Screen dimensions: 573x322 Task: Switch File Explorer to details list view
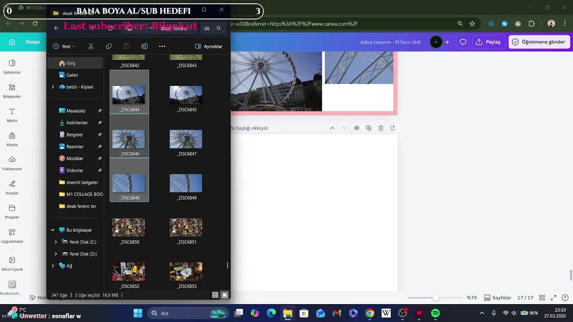(215, 295)
